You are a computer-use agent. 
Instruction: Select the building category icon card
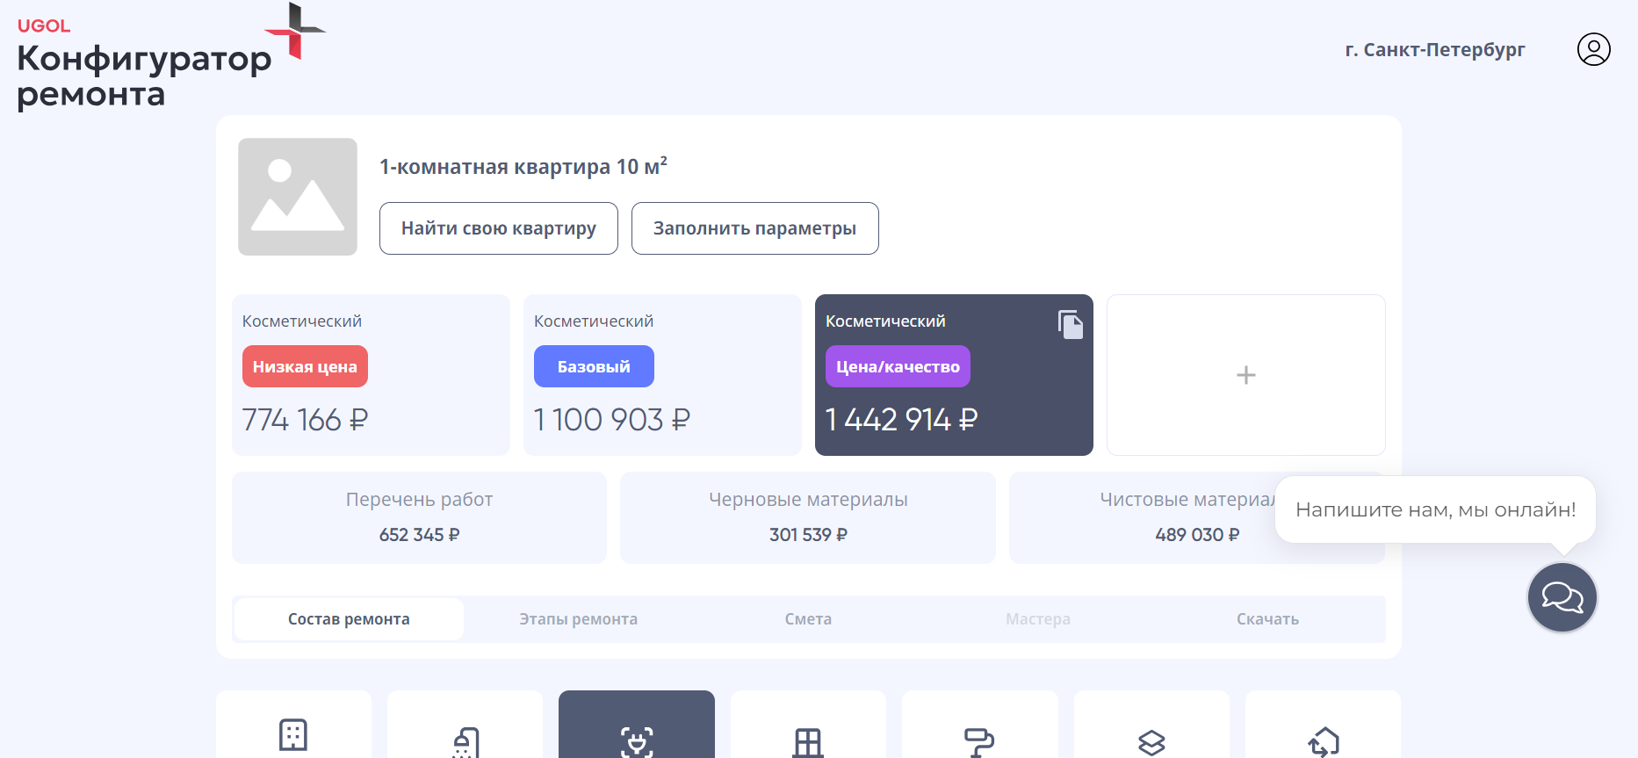pyautogui.click(x=293, y=724)
